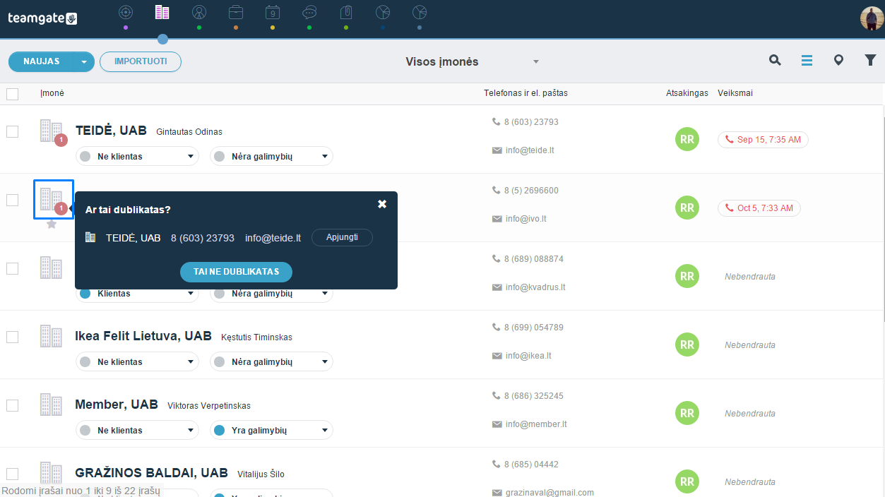The width and height of the screenshot is (885, 497).
Task: Open Yra galimybių dropdown for Member, UAB
Action: pyautogui.click(x=271, y=431)
